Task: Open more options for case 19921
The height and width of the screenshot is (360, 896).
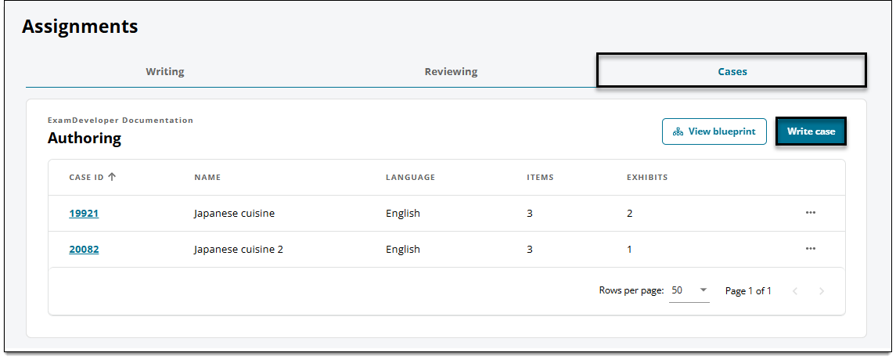Action: [810, 213]
